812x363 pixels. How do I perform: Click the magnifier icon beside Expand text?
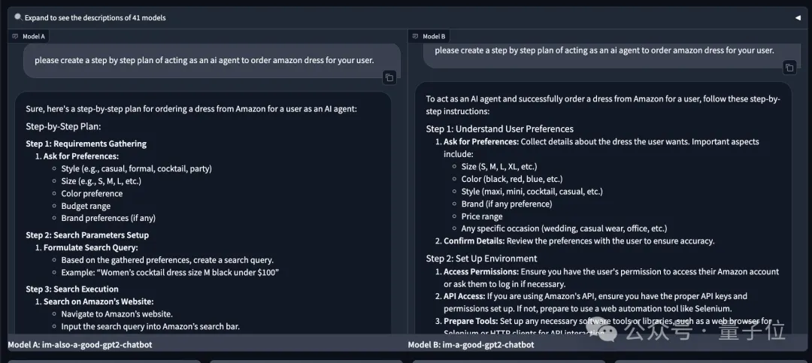point(18,17)
